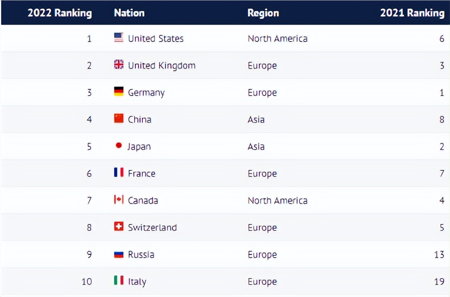Screen dimensions: 450x297
Task: Click the United Kingdom flag icon
Action: (119, 65)
